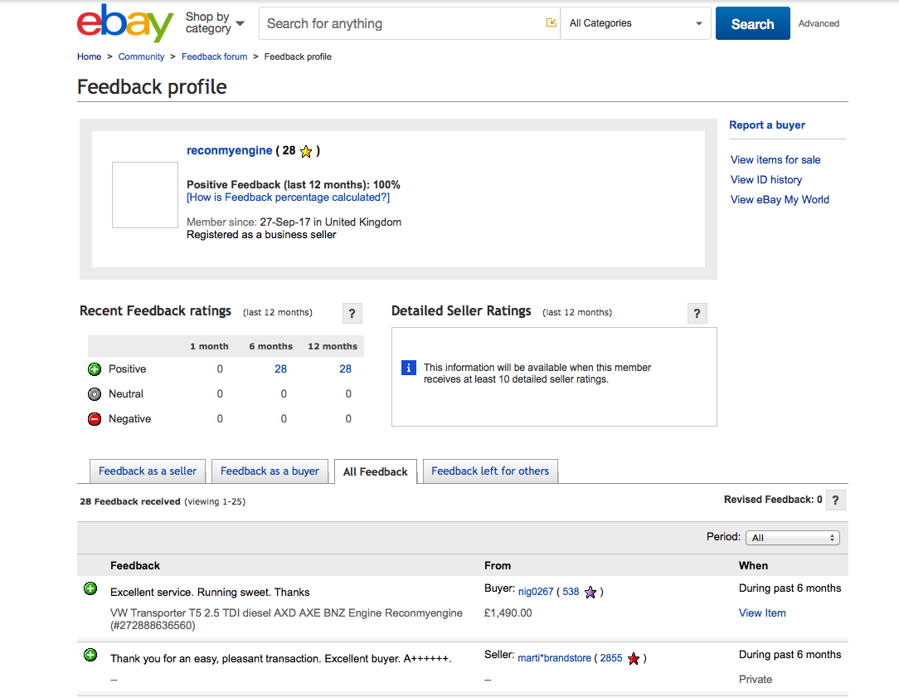Click Revised Feedback help question mark
The image size is (899, 698).
[x=835, y=500]
